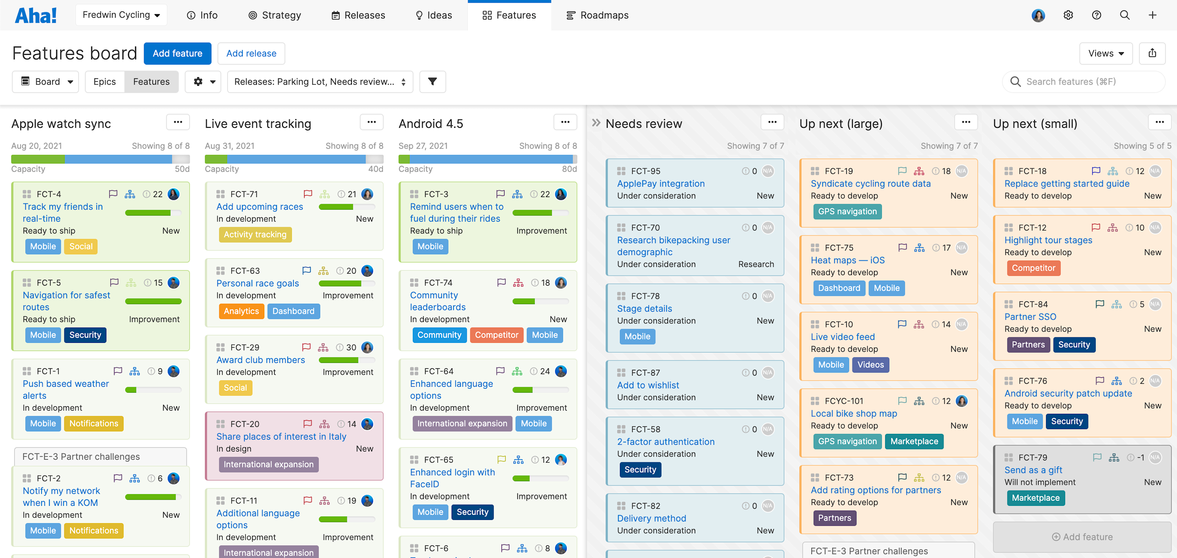Open the Ideas section
This screenshot has height=558, width=1177.
point(433,15)
